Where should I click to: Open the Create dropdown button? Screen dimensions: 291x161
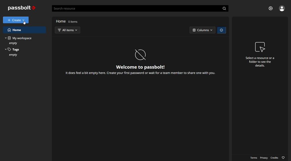click(16, 20)
